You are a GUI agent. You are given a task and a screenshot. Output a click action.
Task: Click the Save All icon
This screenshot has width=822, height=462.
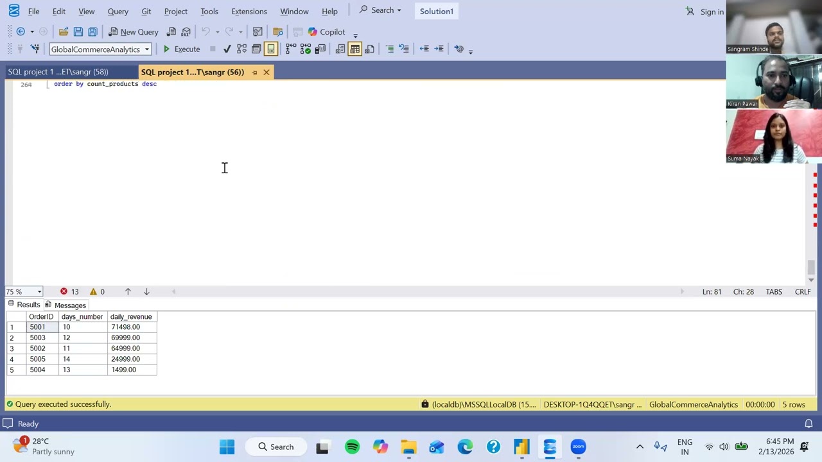tap(92, 31)
